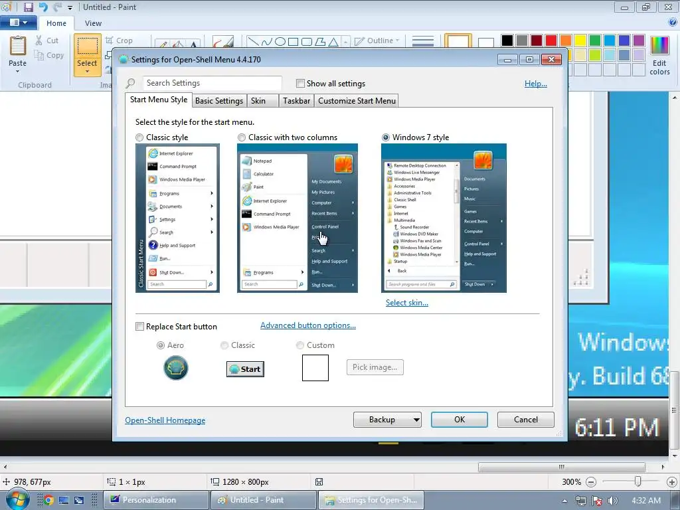This screenshot has width=680, height=510.
Task: Select the Classic with two columns radio button
Action: click(242, 137)
